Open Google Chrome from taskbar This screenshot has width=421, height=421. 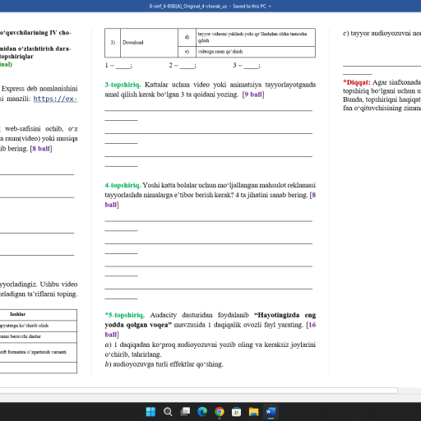(220, 411)
